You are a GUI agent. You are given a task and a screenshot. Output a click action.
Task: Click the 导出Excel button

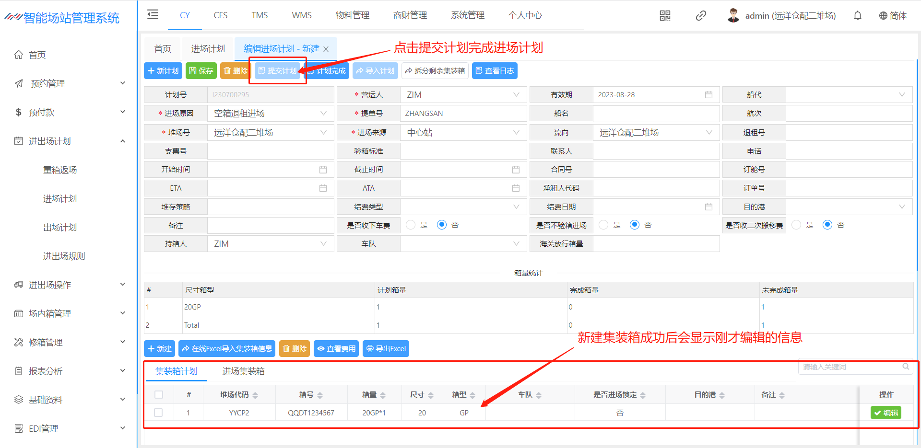coord(386,349)
